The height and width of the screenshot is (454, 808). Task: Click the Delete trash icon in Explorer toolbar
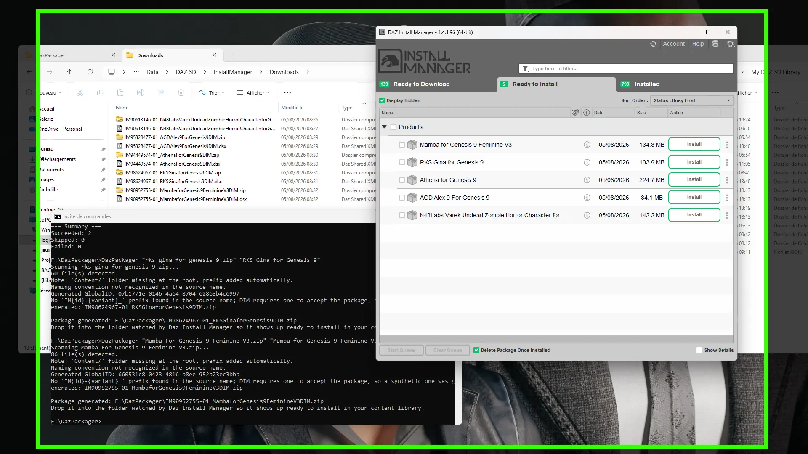click(x=181, y=93)
